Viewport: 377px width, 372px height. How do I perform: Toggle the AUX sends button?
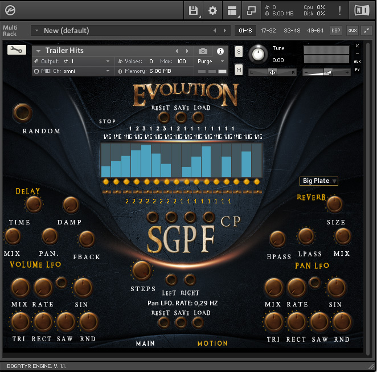click(357, 62)
